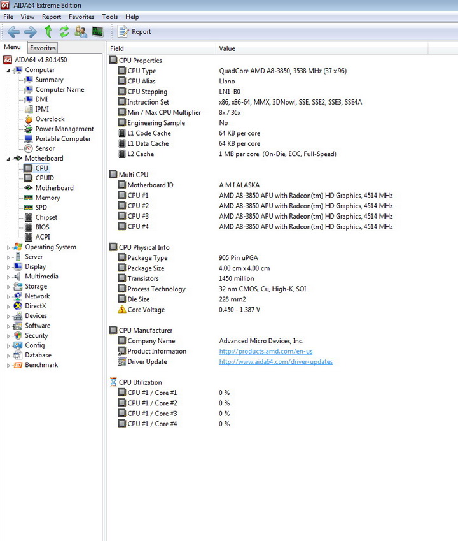Open the Favorites menu
Screen dimensions: 458x541
pyautogui.click(x=81, y=17)
